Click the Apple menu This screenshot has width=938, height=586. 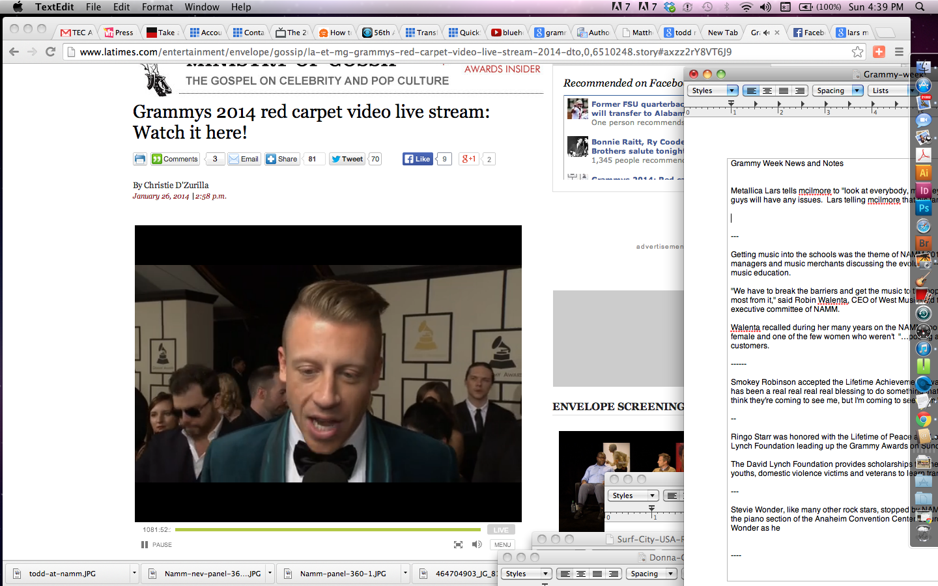(x=18, y=7)
